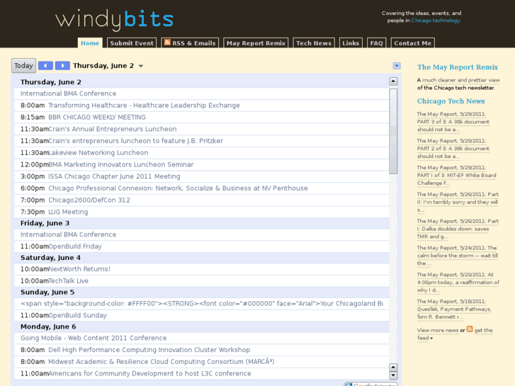The width and height of the screenshot is (515, 386).
Task: Open May Report 5/29/2011 PART 3 of 3 article
Action: pyautogui.click(x=453, y=122)
